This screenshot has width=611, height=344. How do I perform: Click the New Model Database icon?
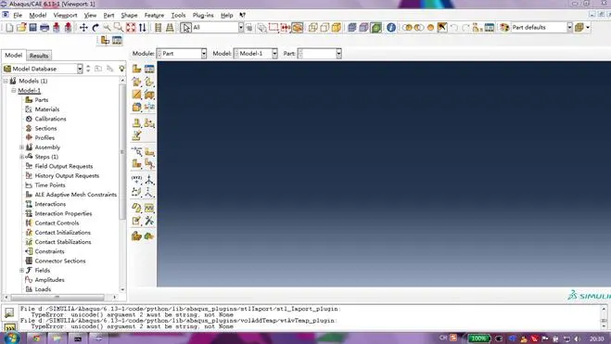tap(9, 28)
